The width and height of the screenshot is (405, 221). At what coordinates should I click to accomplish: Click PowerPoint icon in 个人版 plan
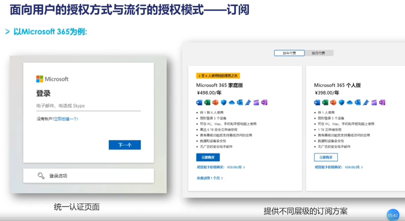click(x=333, y=103)
